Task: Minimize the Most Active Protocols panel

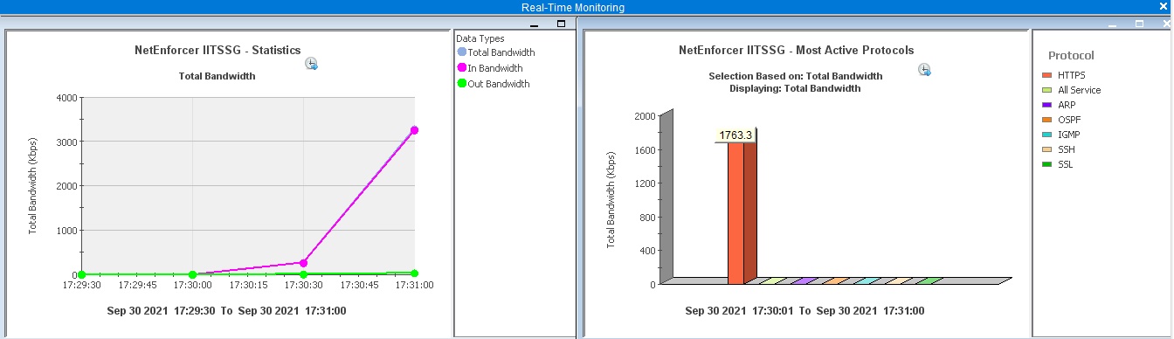Action: (x=1112, y=24)
